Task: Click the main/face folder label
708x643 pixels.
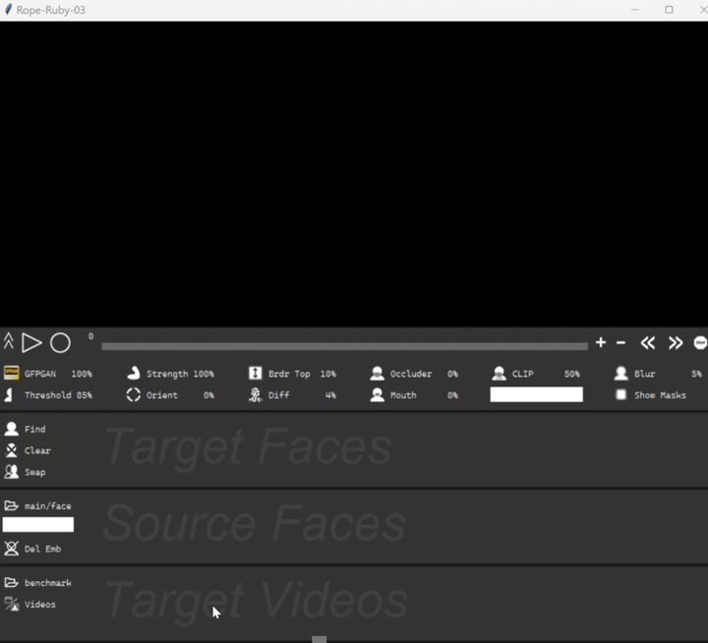Action: coord(48,506)
